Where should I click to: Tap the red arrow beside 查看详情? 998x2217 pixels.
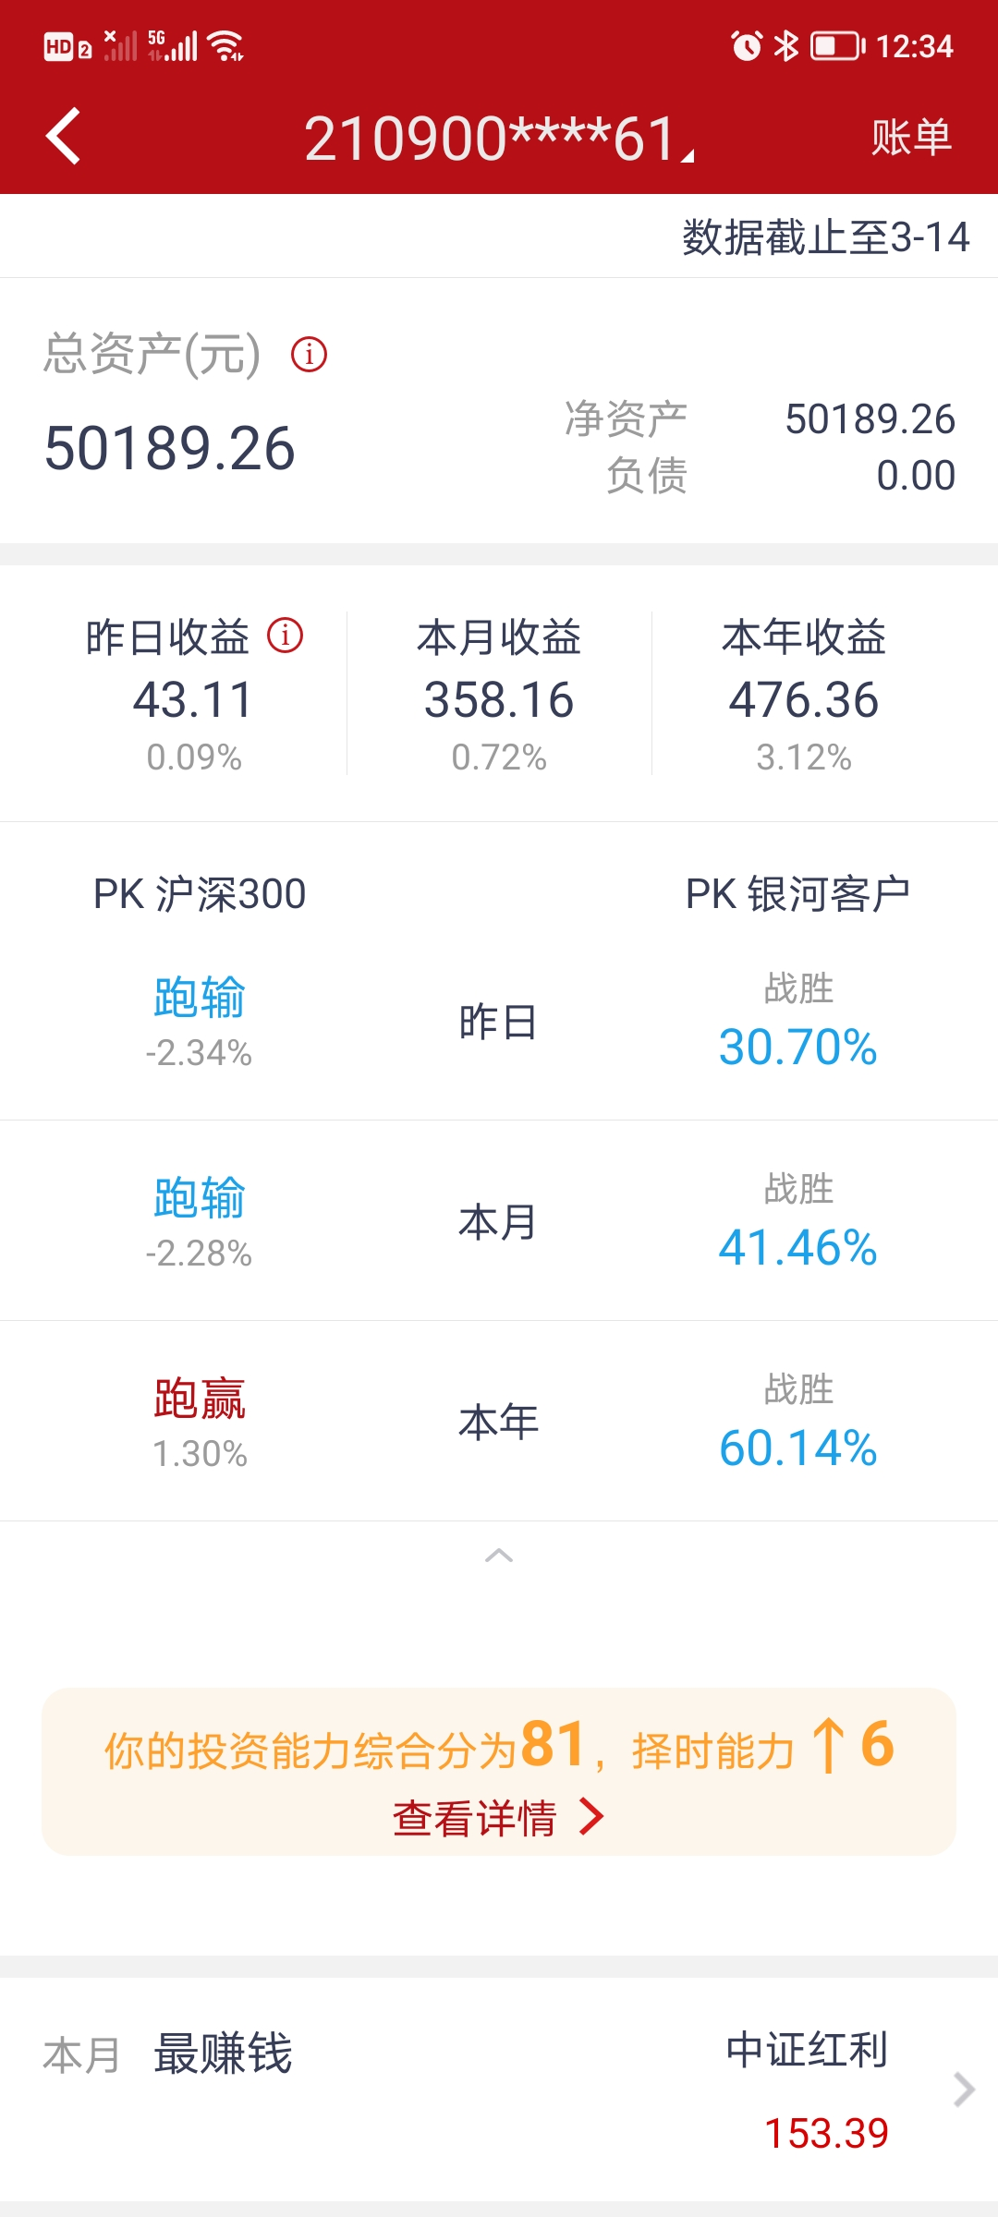[591, 1817]
